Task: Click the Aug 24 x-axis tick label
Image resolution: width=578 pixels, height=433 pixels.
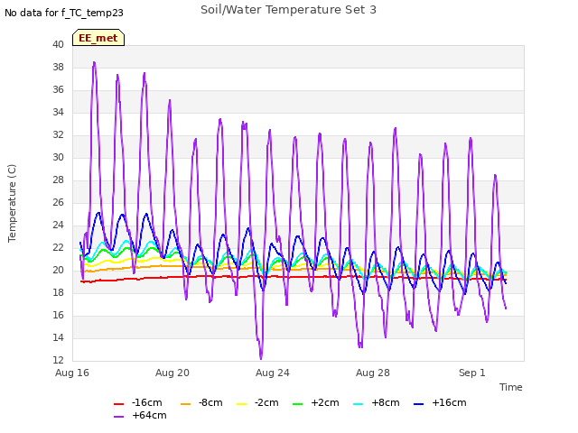Action: pyautogui.click(x=273, y=373)
